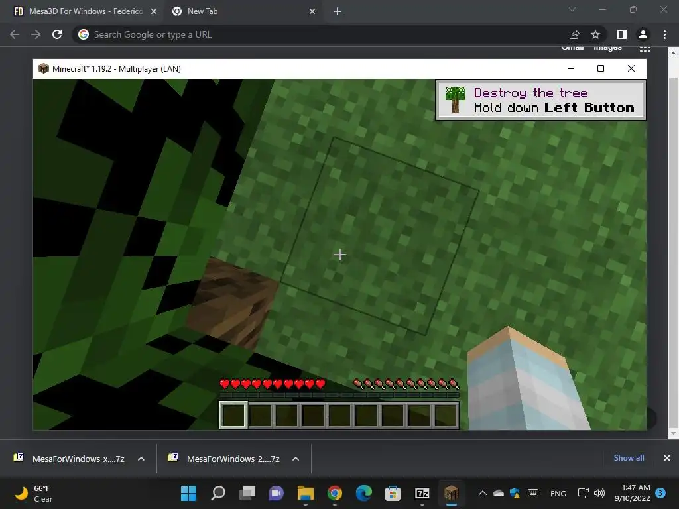Click the Destroy the tree tutorial hint

tap(541, 101)
